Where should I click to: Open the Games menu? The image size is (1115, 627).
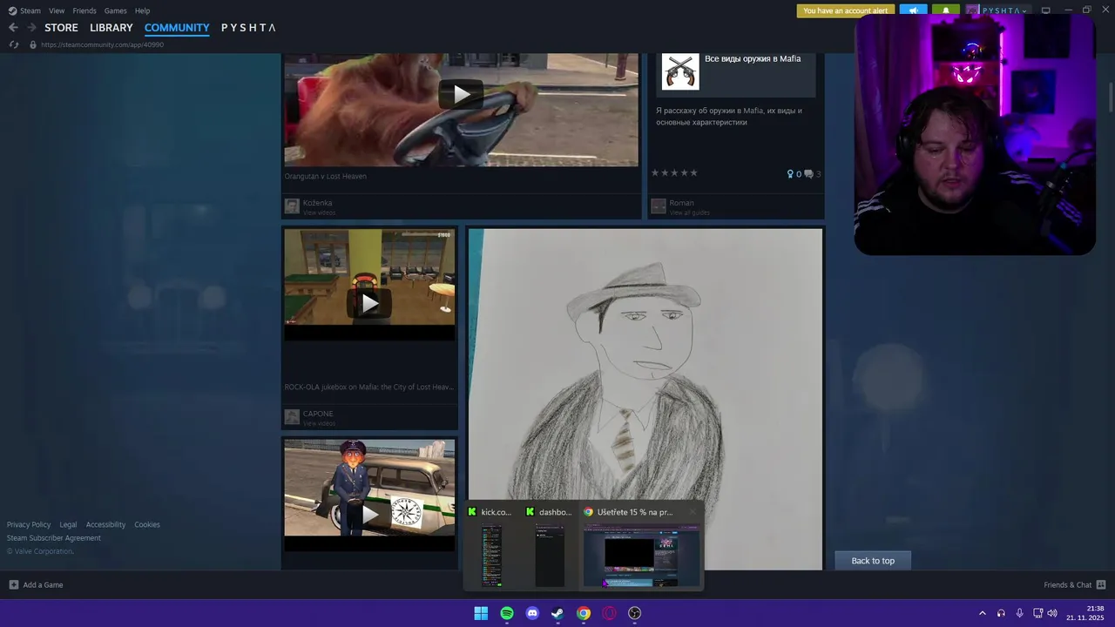115,10
